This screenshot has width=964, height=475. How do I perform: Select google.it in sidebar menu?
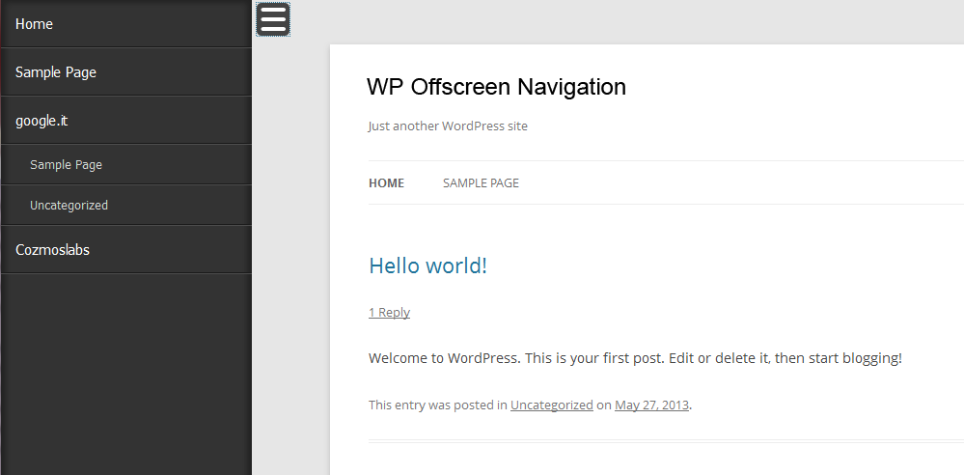coord(126,121)
